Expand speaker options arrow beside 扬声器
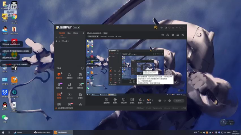241x135 pixels. (152, 100)
